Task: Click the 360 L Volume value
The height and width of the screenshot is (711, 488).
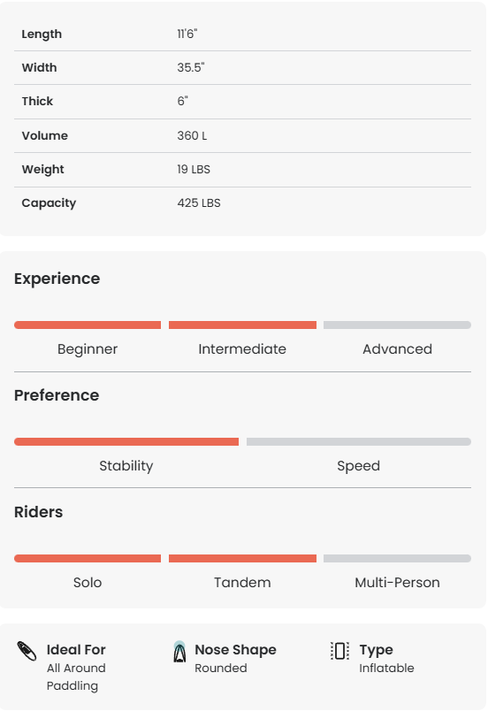Action: 192,135
